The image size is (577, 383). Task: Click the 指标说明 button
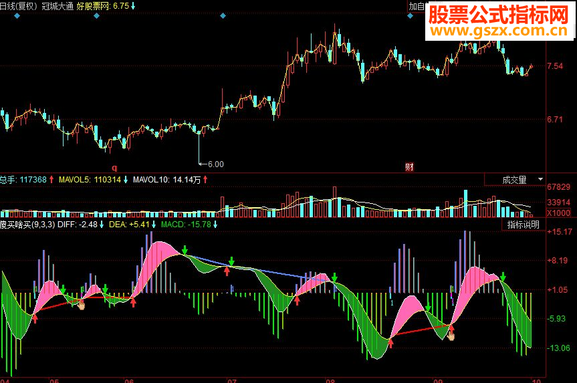point(524,225)
